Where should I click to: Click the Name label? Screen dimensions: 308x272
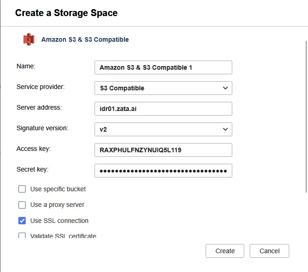pos(26,66)
